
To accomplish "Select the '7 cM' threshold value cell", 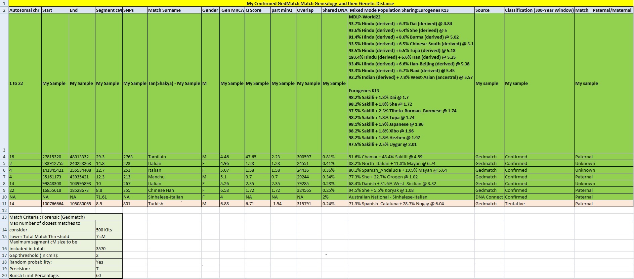I will pos(109,236).
